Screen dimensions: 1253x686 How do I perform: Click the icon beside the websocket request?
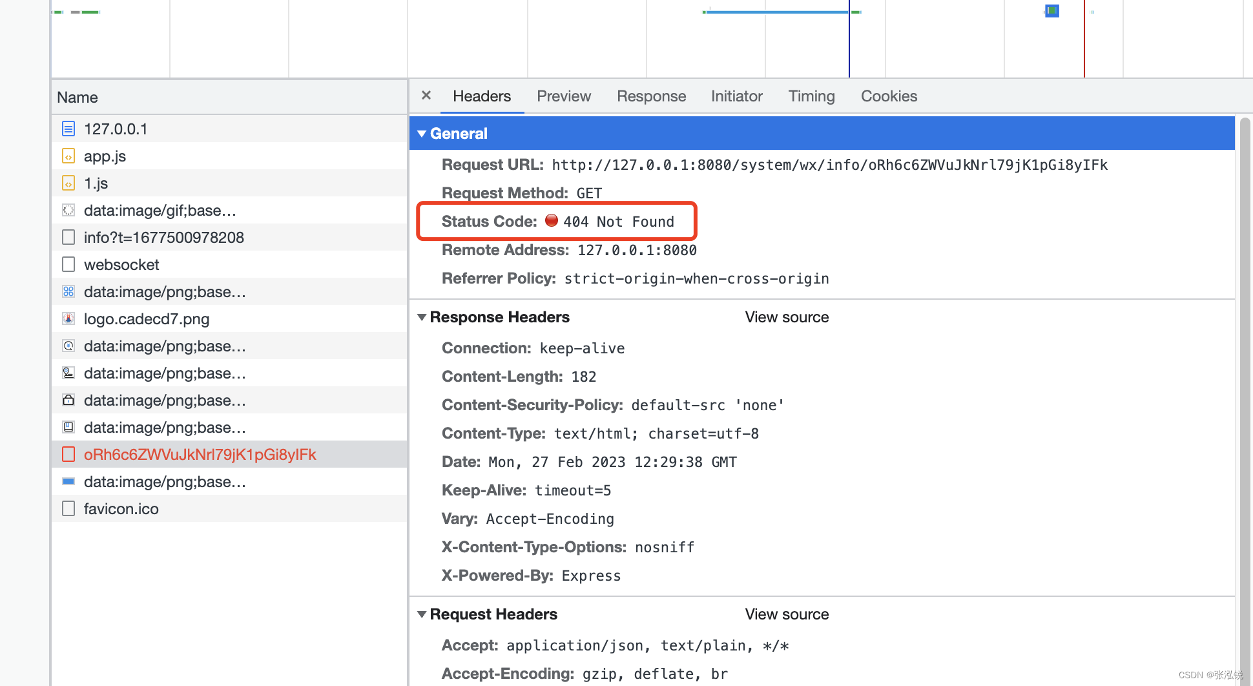tap(68, 264)
